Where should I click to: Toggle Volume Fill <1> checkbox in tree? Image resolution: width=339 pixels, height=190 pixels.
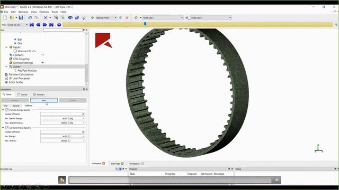click(15, 51)
